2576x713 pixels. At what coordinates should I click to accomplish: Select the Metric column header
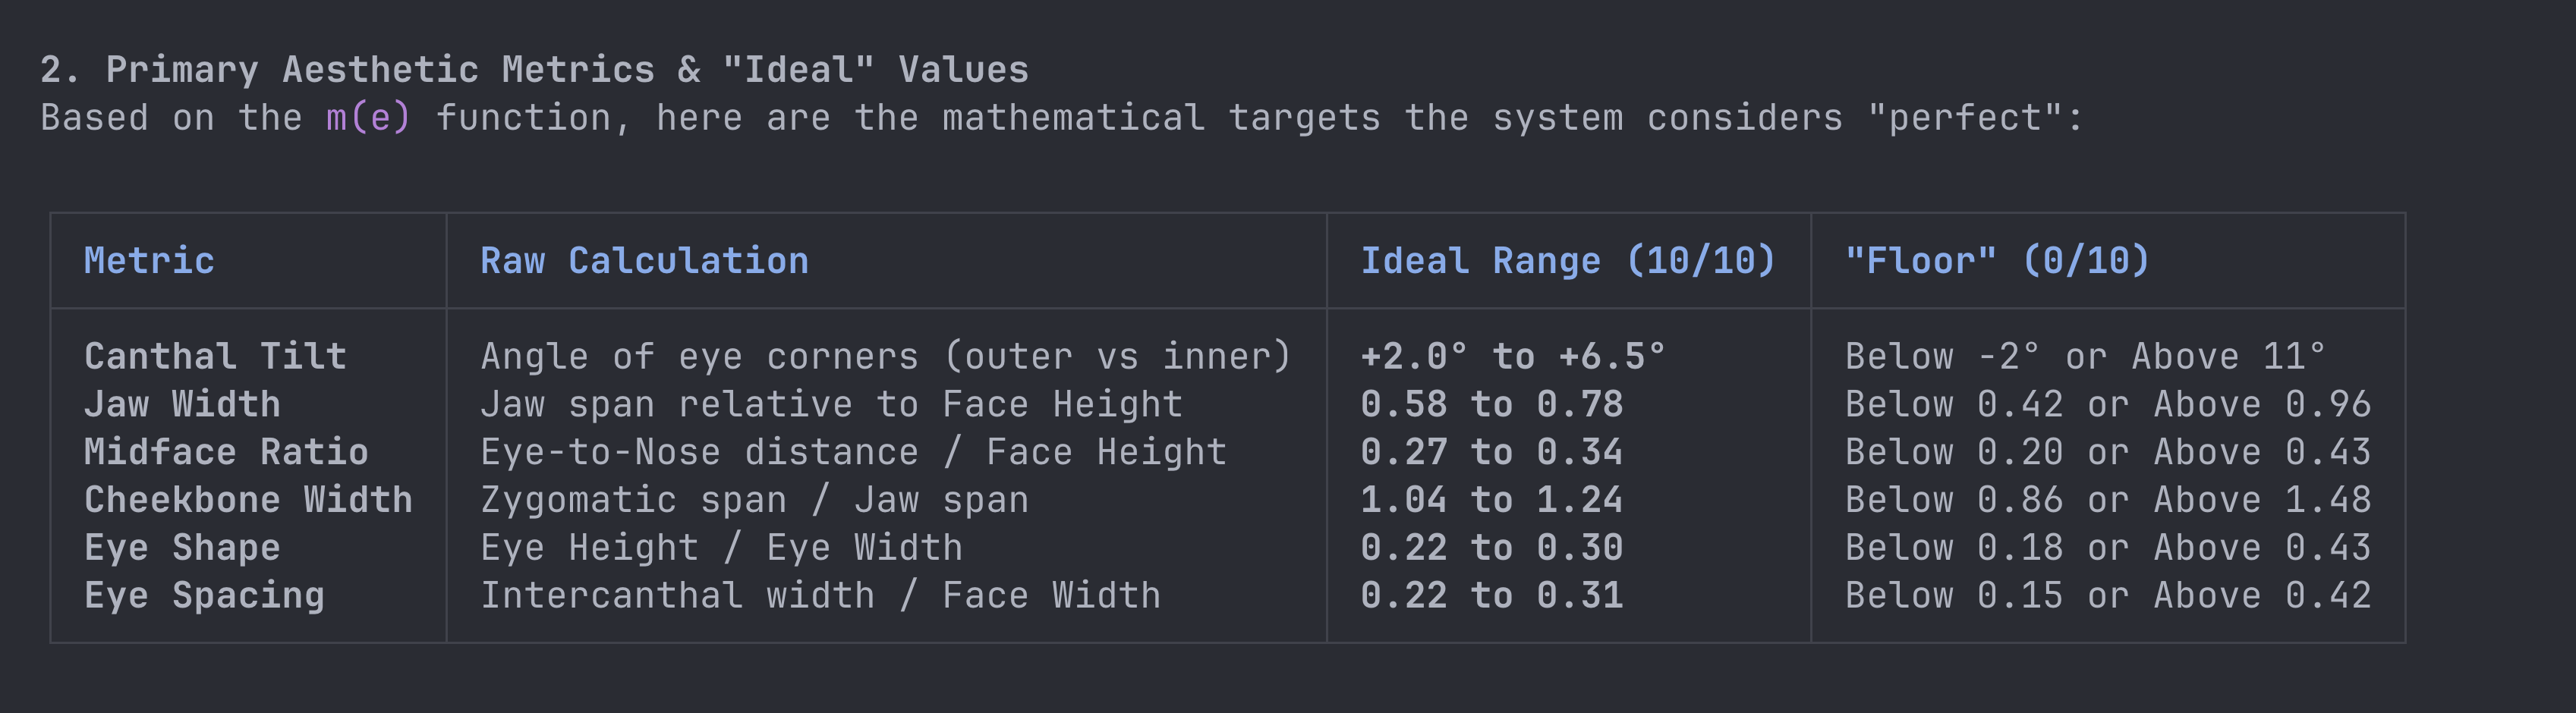coord(149,261)
